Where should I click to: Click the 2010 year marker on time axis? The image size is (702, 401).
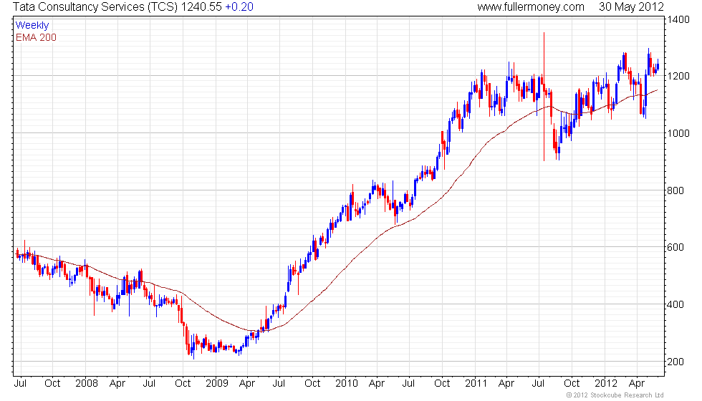pos(347,384)
